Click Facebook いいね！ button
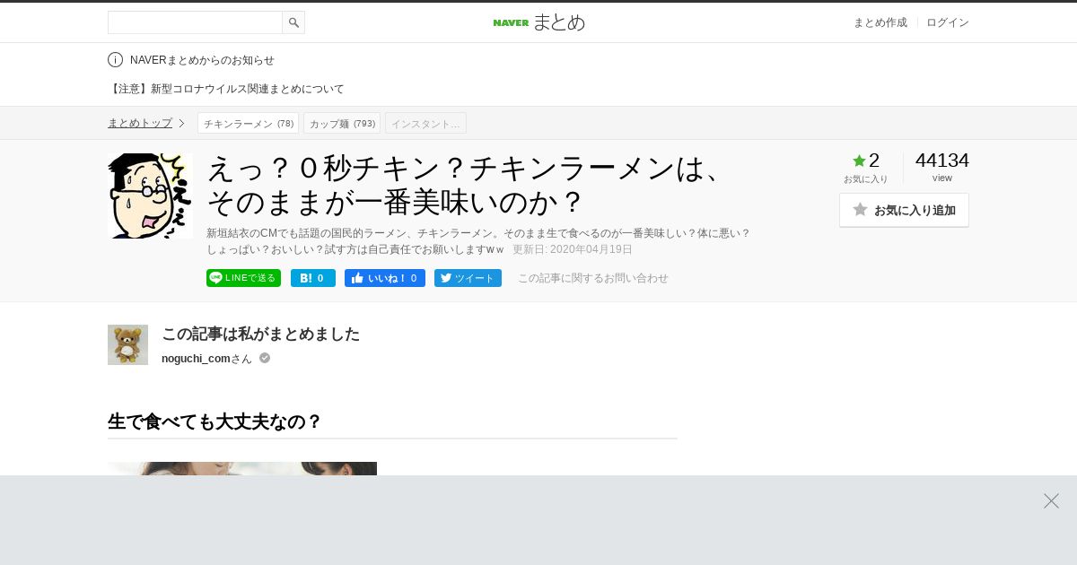Viewport: 1077px width, 565px height. coord(385,278)
